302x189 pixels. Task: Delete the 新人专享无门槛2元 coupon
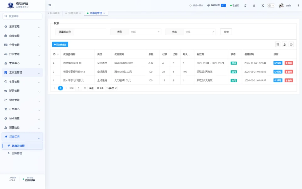click(289, 80)
